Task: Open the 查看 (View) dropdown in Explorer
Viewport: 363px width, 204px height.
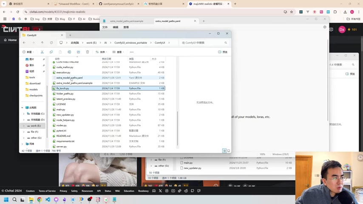Action: tap(118, 52)
